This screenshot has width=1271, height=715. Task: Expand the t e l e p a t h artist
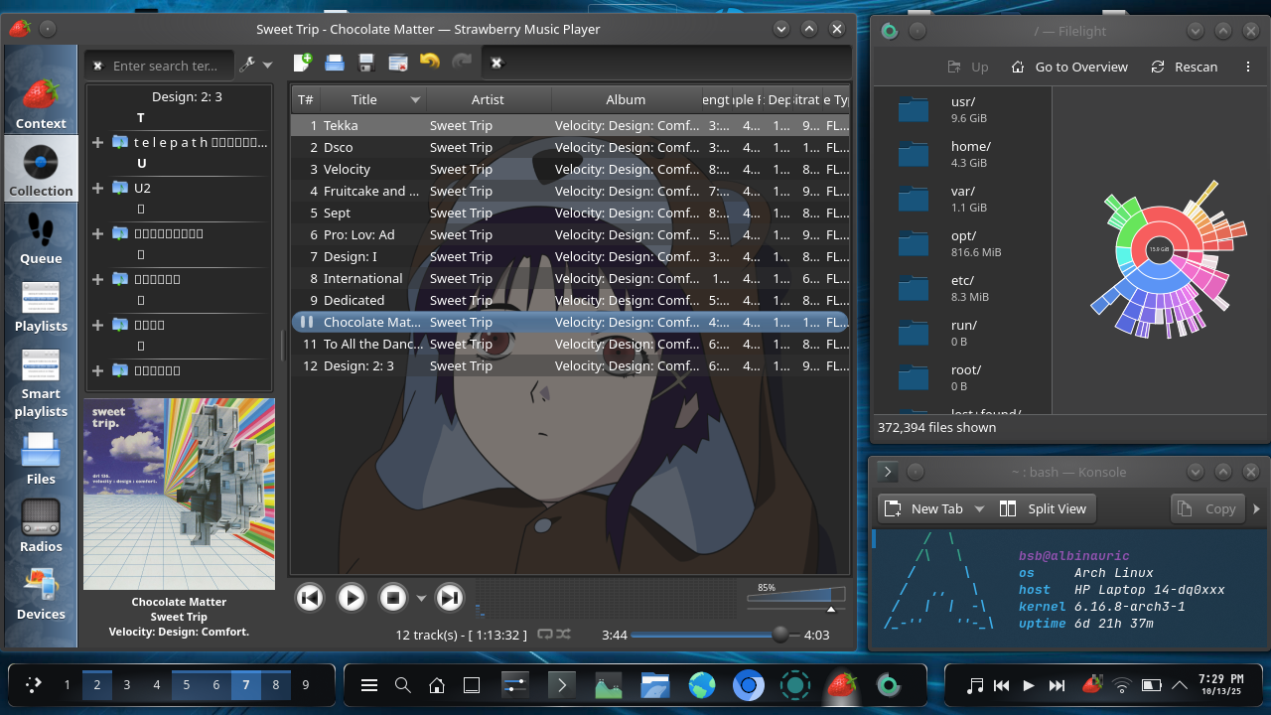coord(97,142)
